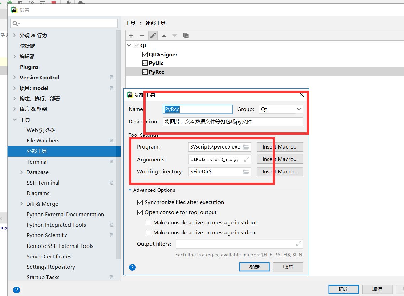Screen dimensions: 404x296
Task: Click the pencil edit tool icon
Action: [153, 35]
